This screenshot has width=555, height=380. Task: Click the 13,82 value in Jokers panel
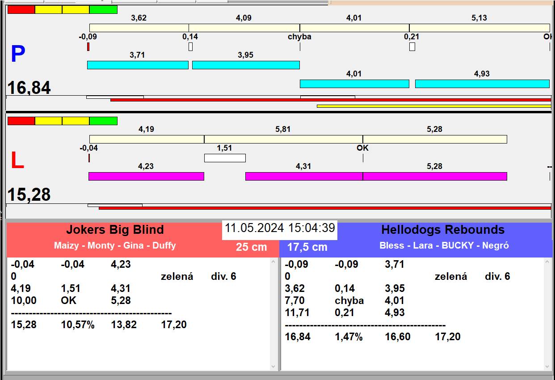coord(124,325)
